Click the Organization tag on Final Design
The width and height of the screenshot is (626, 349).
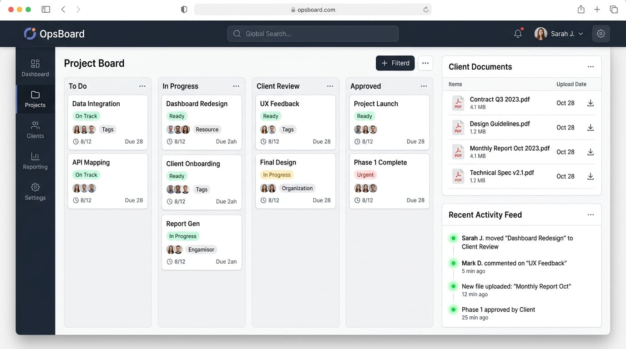point(297,188)
